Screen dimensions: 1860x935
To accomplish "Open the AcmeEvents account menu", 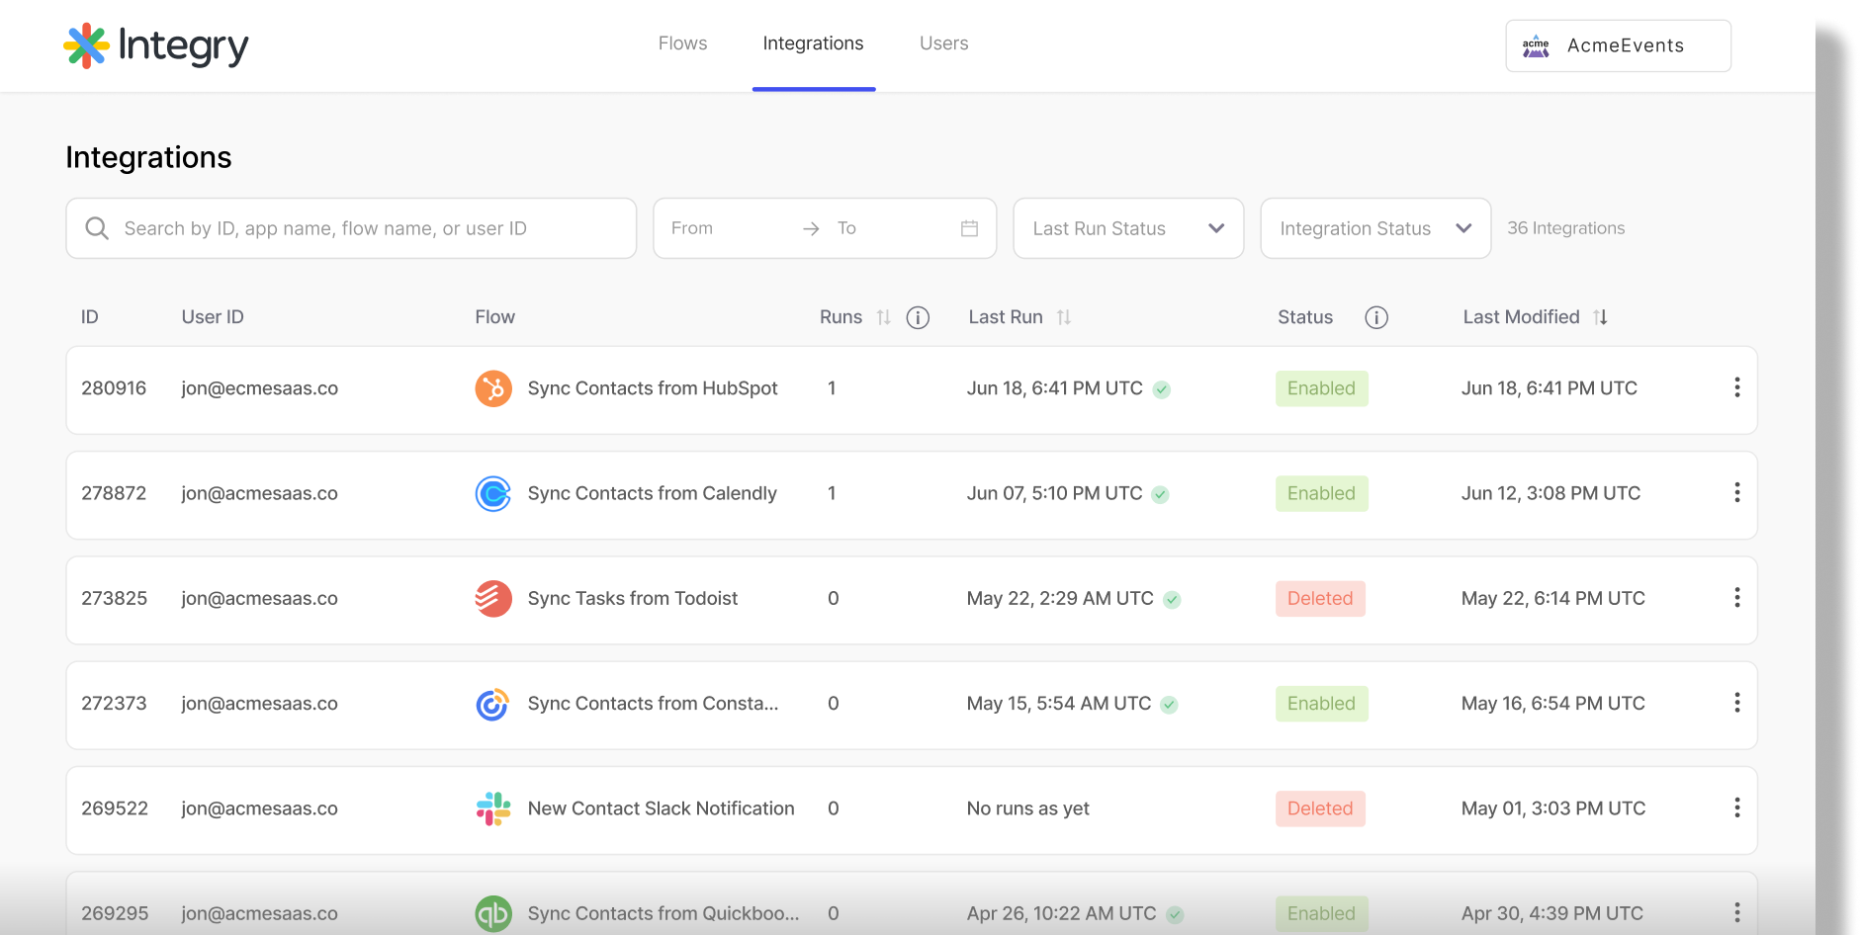I will [x=1618, y=45].
